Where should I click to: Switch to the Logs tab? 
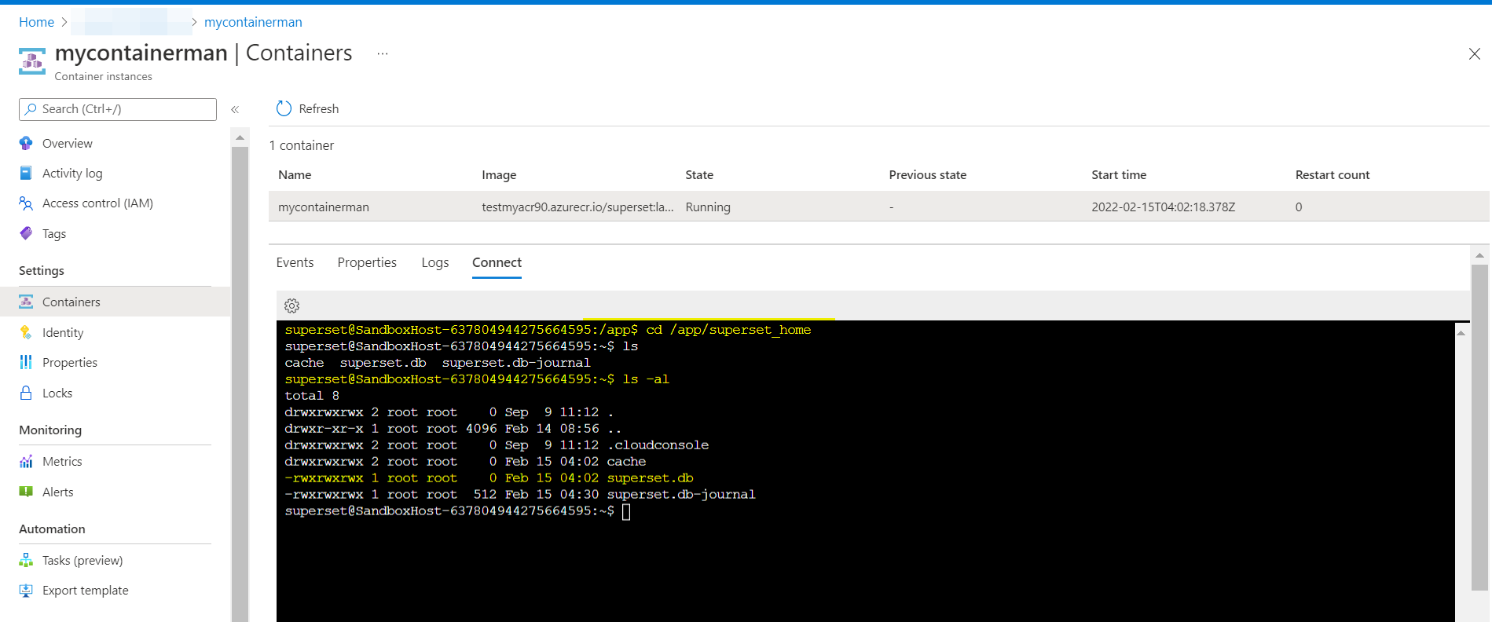point(435,262)
